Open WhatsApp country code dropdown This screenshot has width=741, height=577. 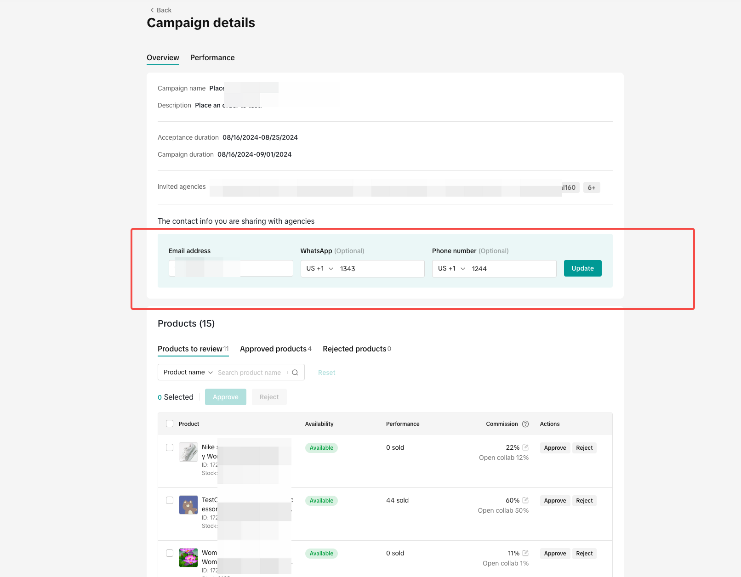click(320, 269)
